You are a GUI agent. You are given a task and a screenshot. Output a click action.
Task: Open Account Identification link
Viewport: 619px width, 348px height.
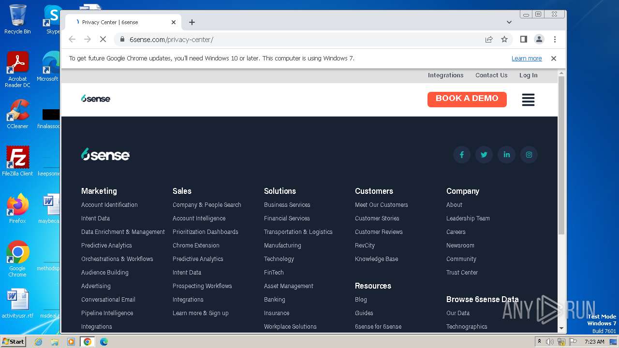tap(109, 205)
